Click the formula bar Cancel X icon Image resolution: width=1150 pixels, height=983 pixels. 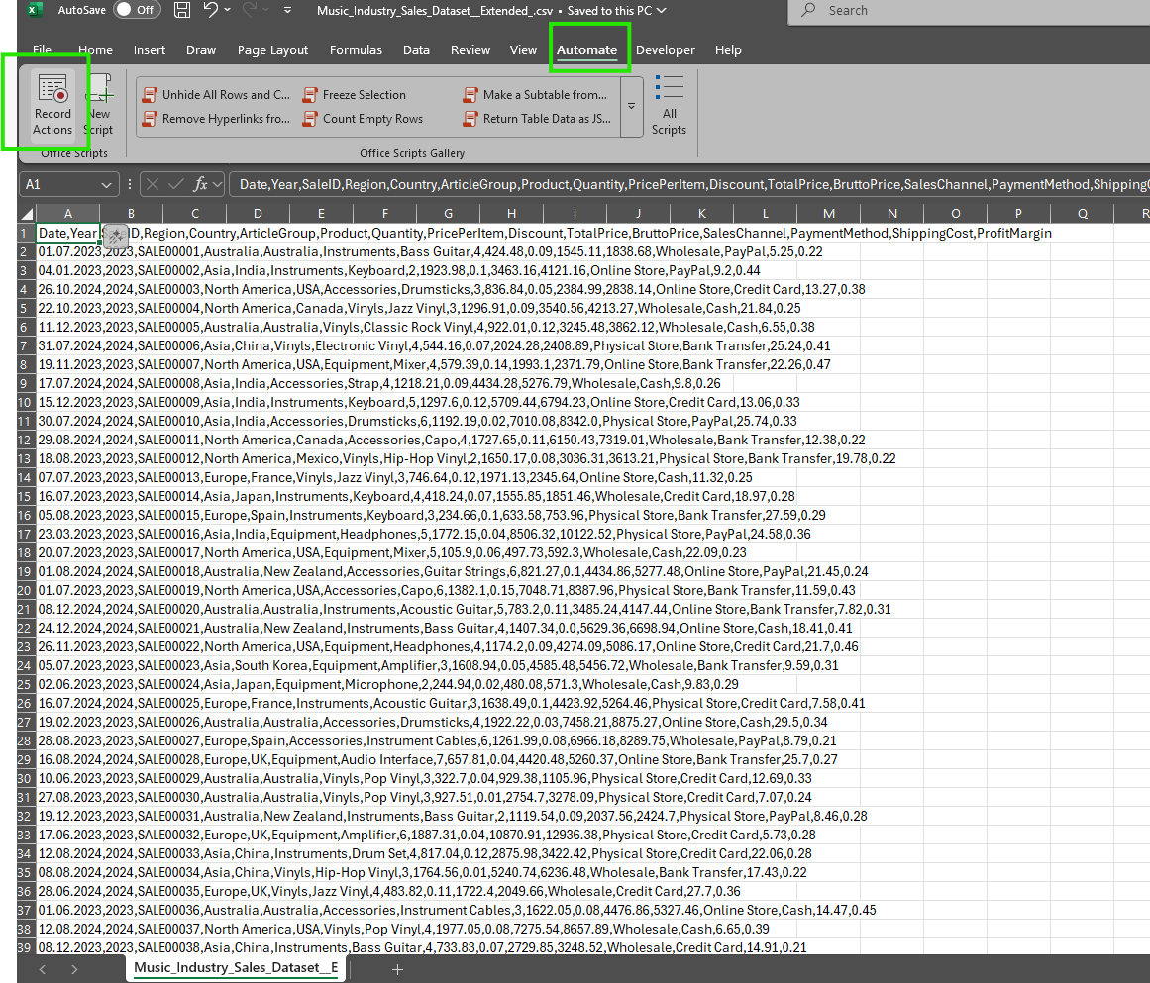coord(153,185)
